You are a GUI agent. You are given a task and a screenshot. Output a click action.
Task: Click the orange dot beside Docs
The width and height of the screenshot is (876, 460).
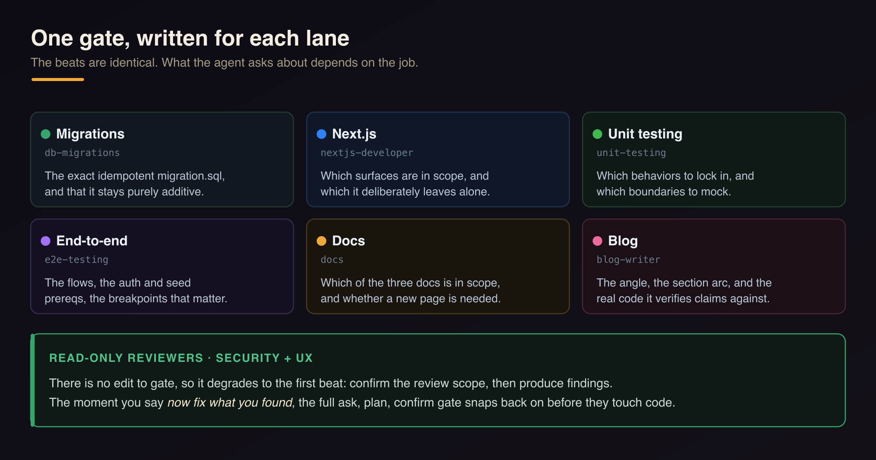(321, 241)
